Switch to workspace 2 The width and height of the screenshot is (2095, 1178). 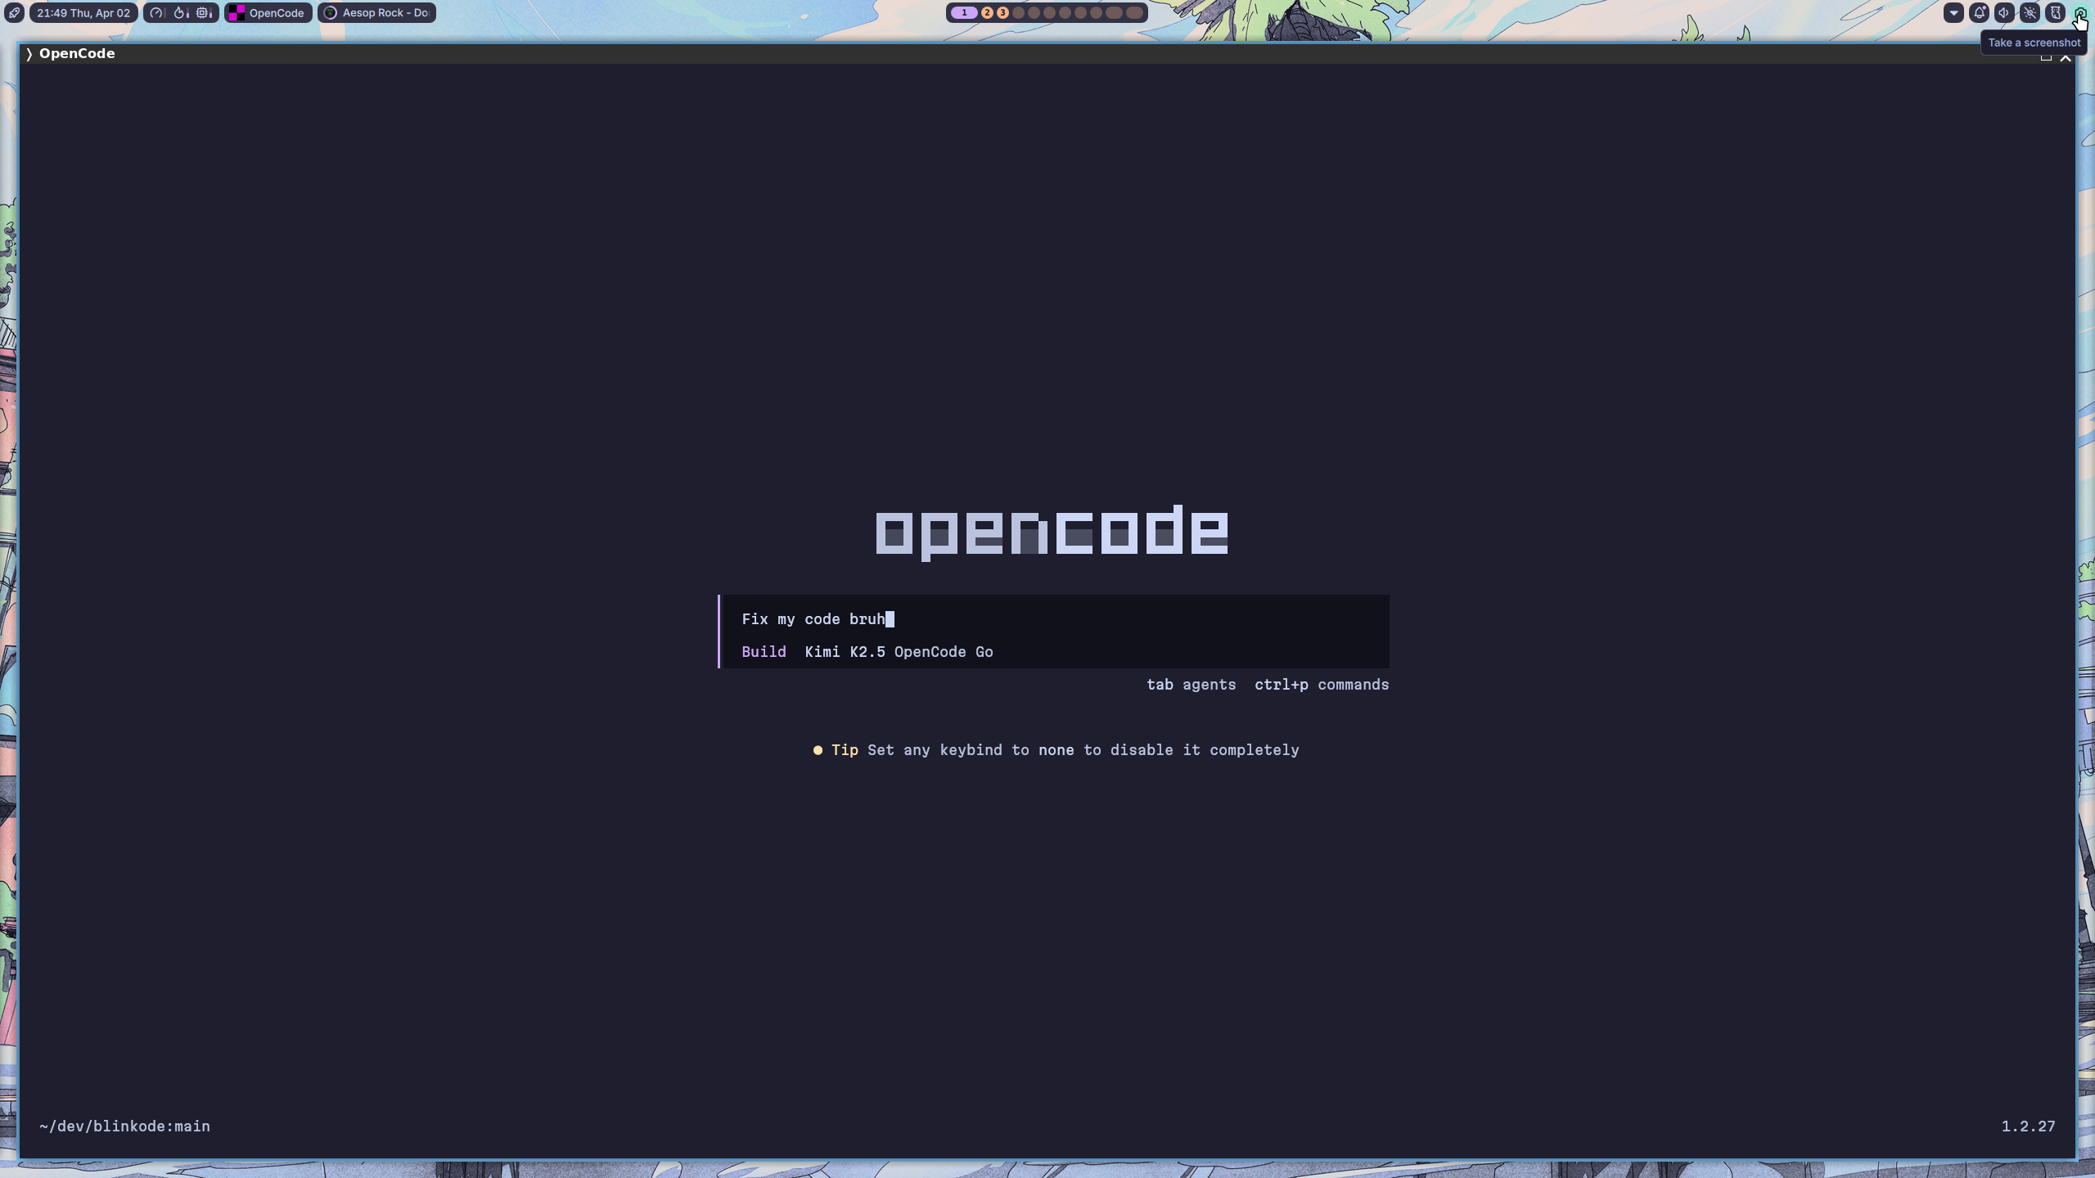987,13
